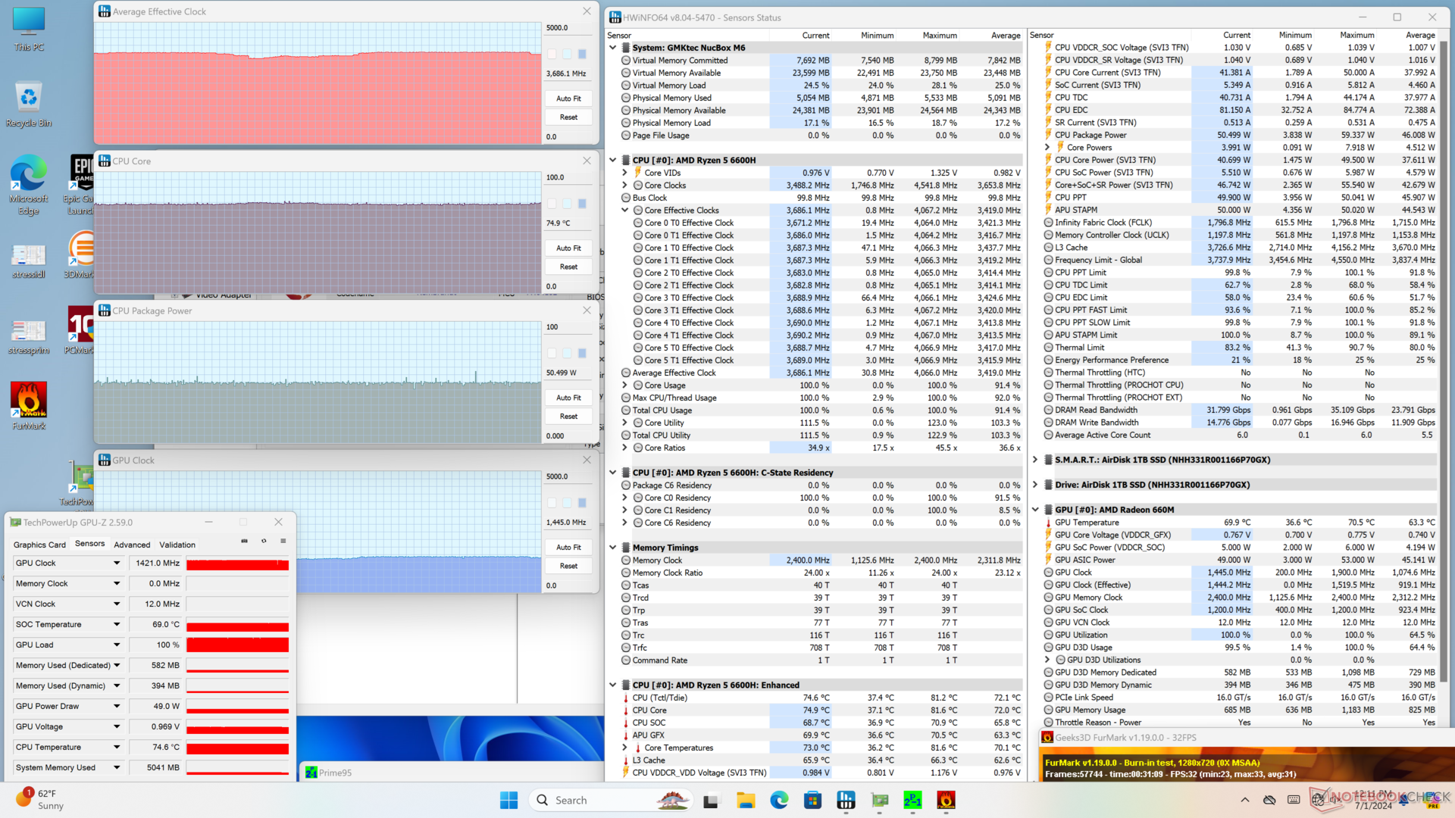
Task: Click the Prime95 taskbar icon
Action: pos(912,800)
